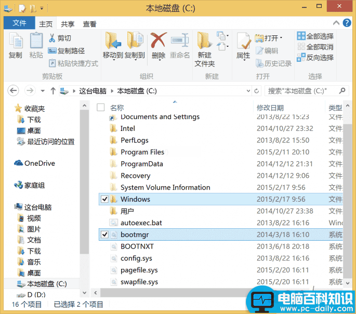Sort by 类型 column header
Screen dimensions: 356x314
tap(335, 108)
